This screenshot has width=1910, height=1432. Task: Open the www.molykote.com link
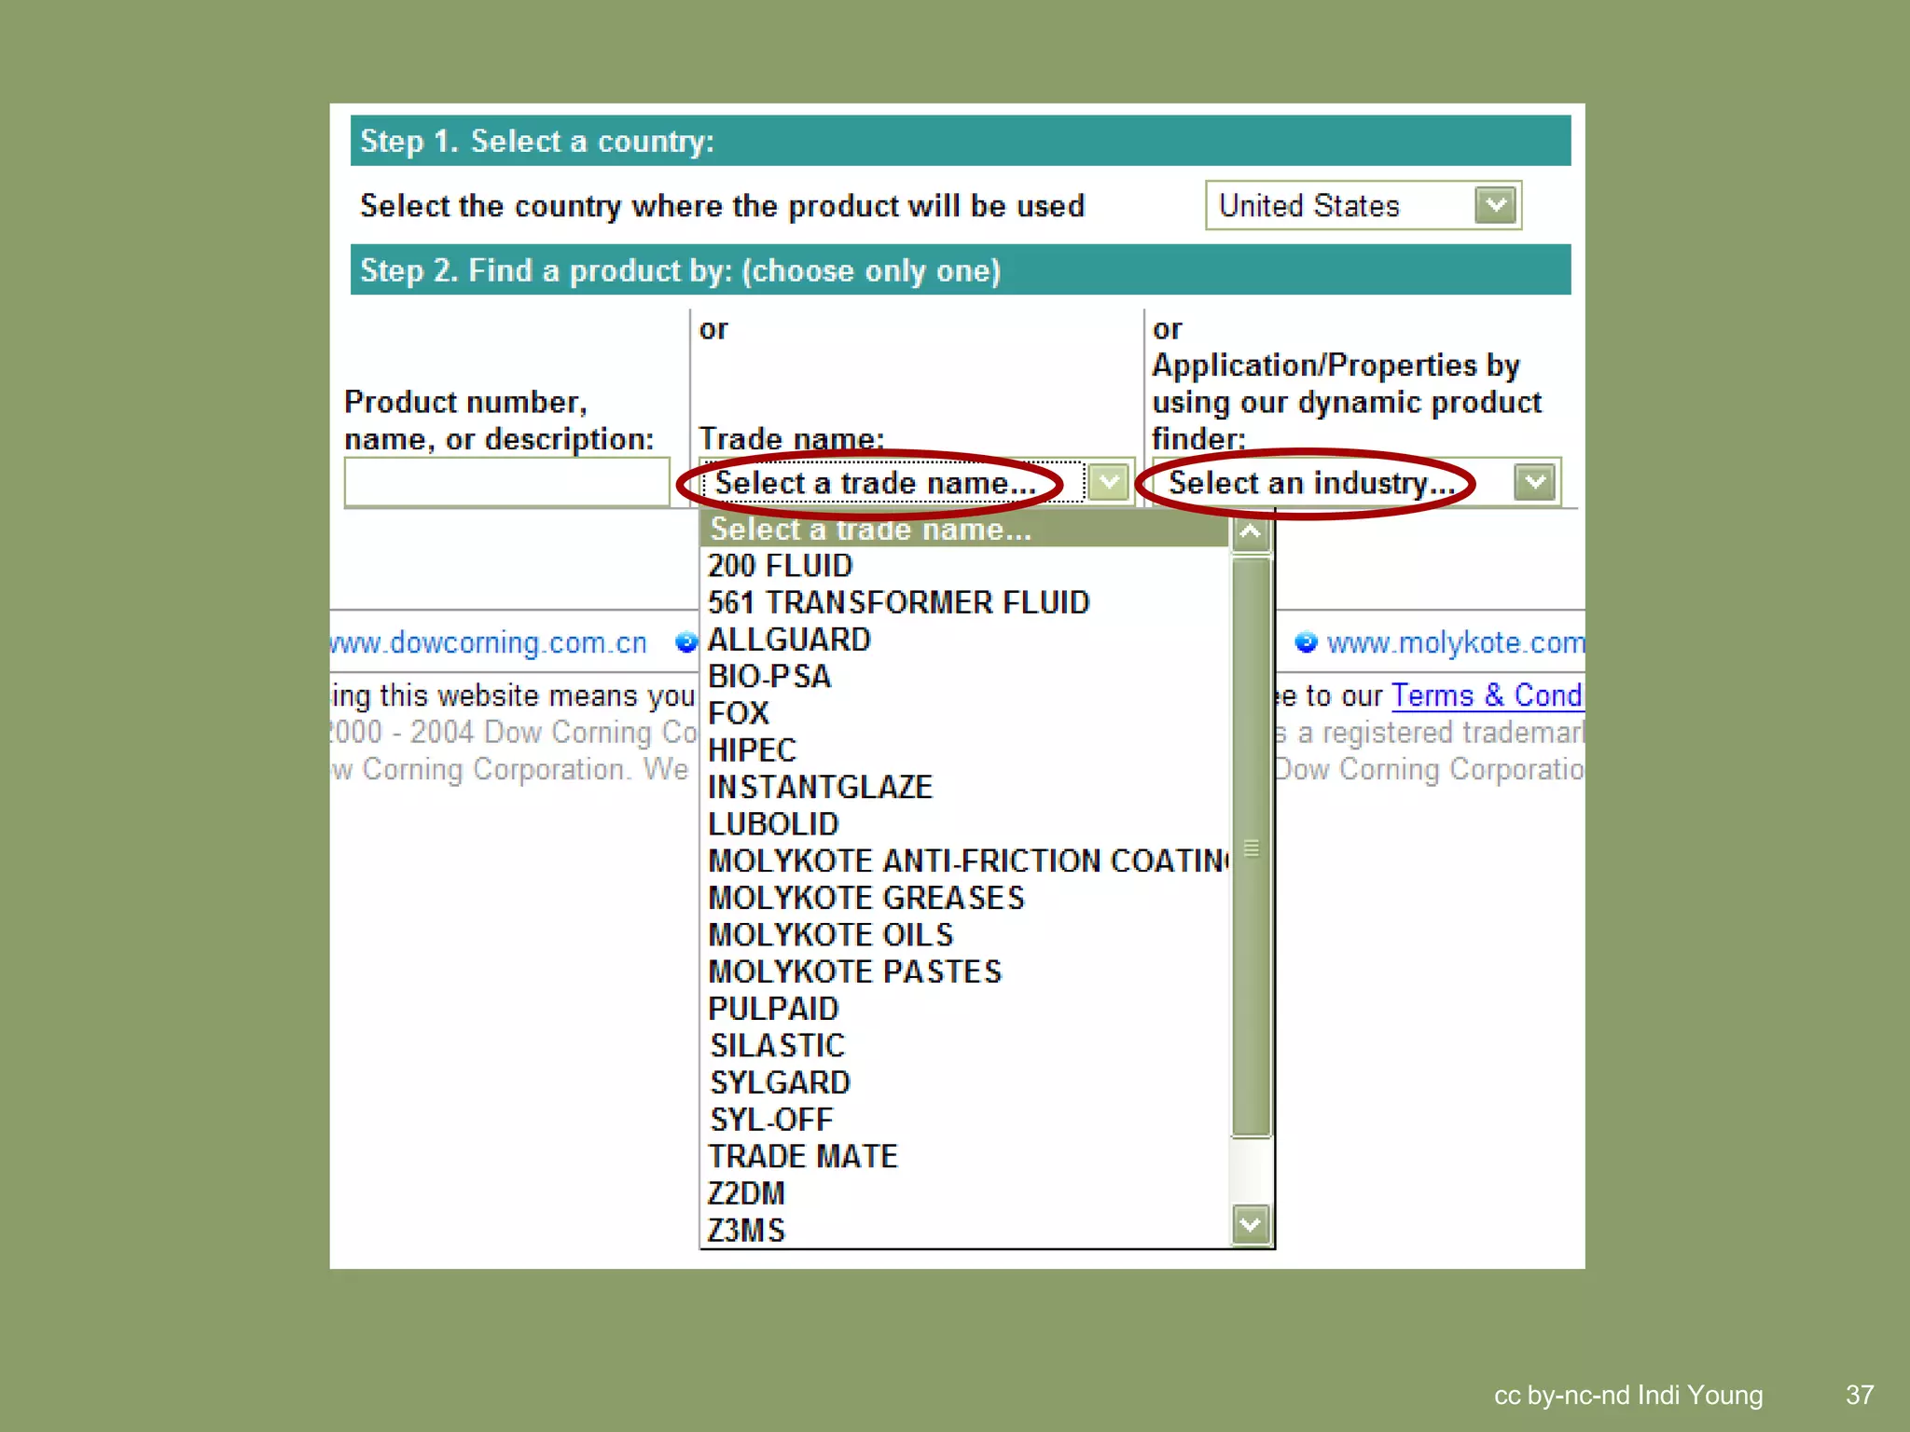[x=1454, y=642]
